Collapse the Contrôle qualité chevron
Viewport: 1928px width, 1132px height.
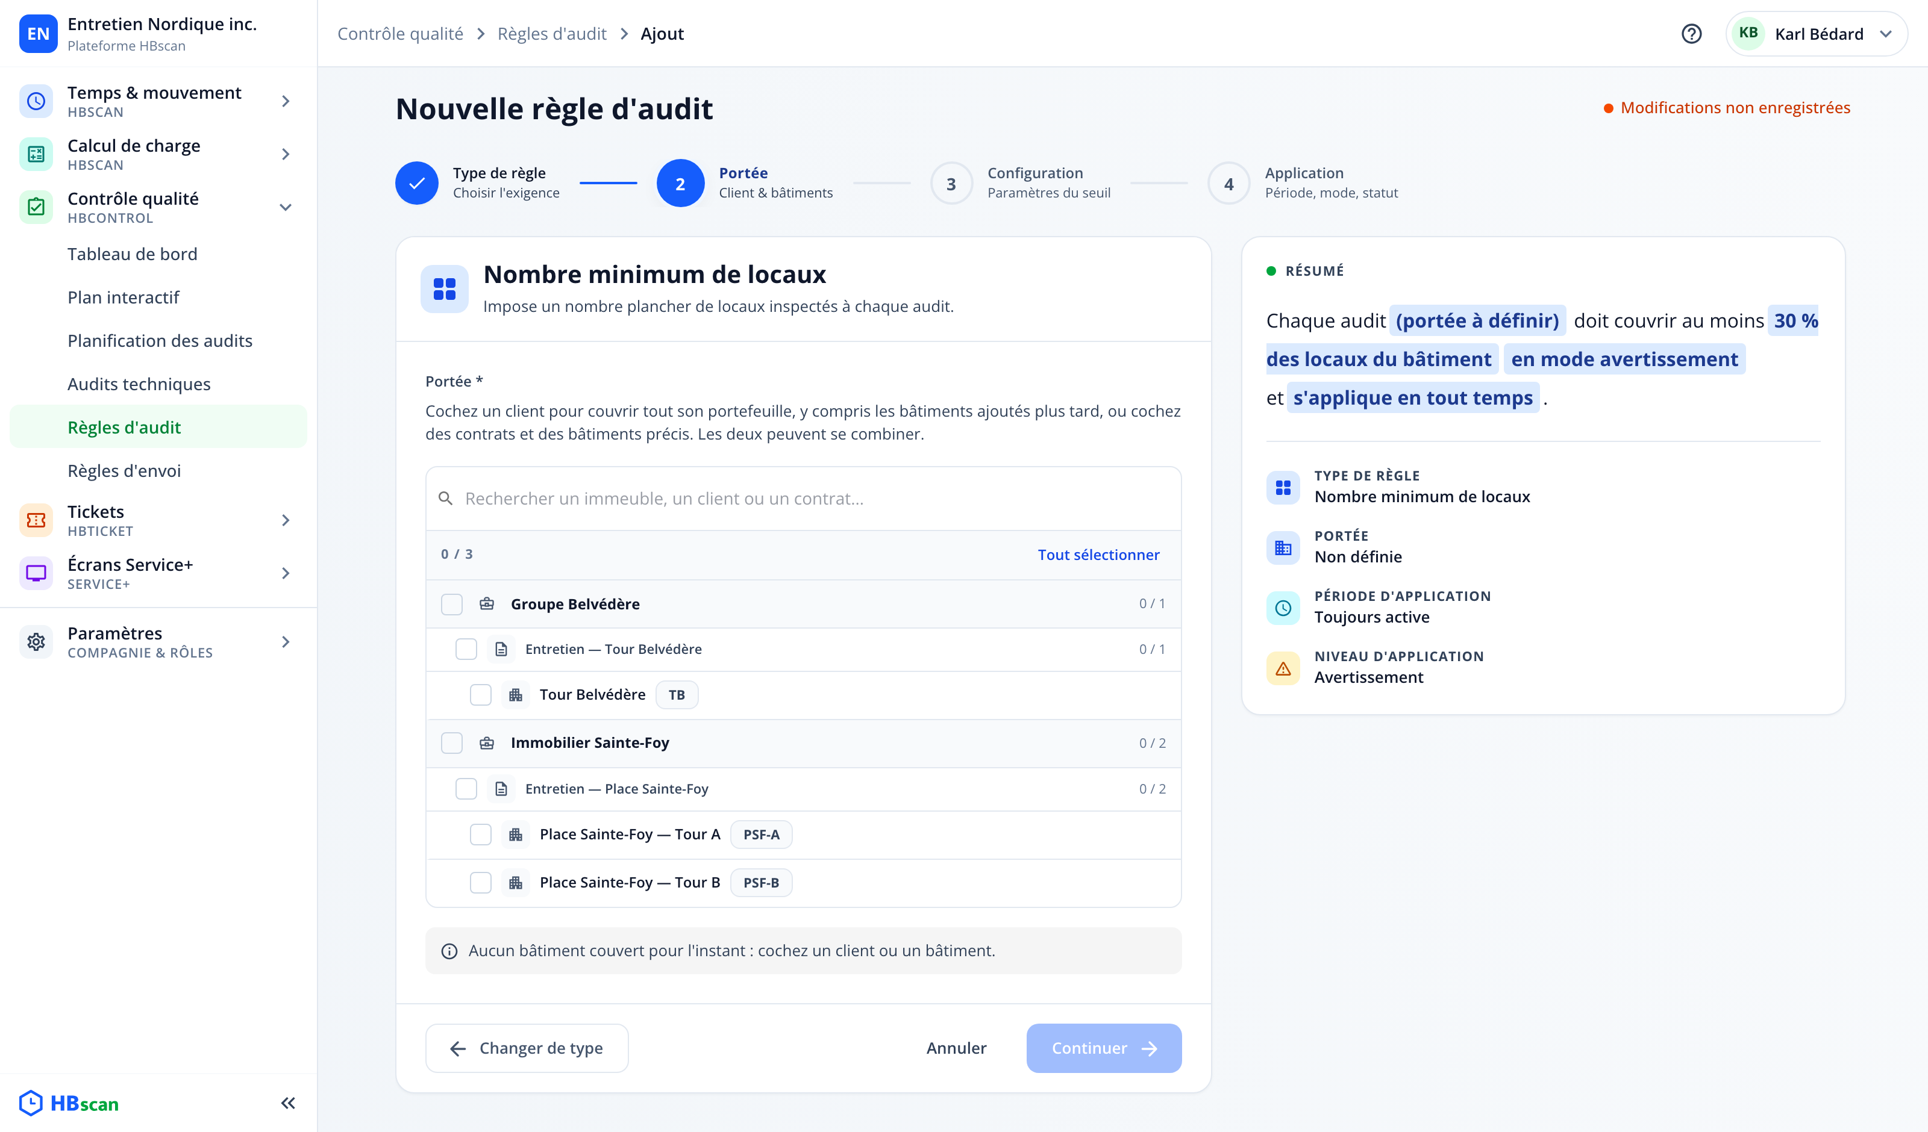coord(286,207)
